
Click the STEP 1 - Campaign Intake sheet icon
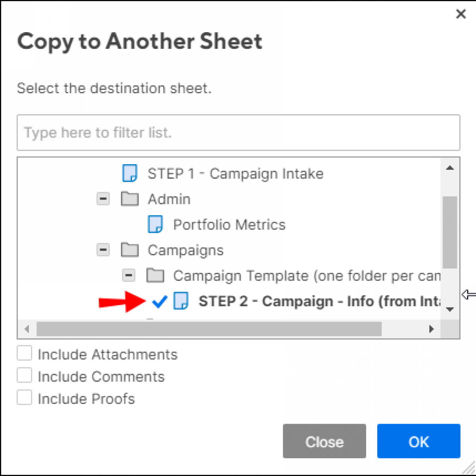[130, 173]
